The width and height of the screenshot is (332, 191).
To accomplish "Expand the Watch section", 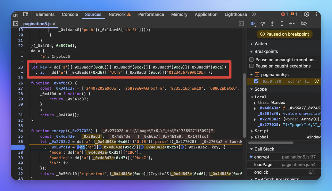I will pyautogui.click(x=251, y=44).
